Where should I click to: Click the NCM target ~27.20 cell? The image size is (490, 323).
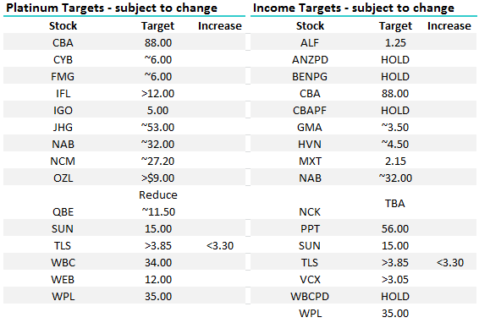point(157,161)
